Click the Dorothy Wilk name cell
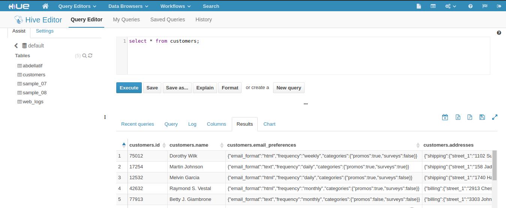The width and height of the screenshot is (506, 208). [x=196, y=156]
